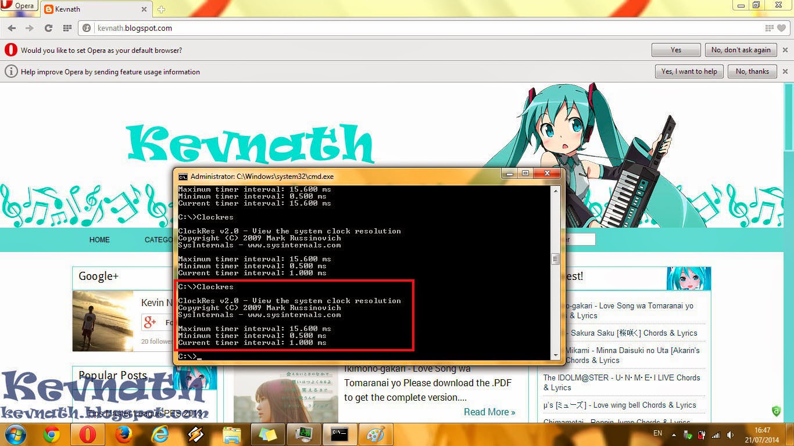The height and width of the screenshot is (446, 794).
Task: Click the Show desktop button
Action: coord(789,434)
